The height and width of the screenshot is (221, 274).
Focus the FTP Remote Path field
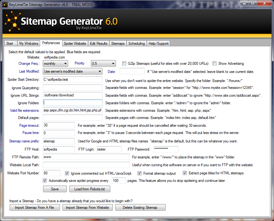[86, 157]
